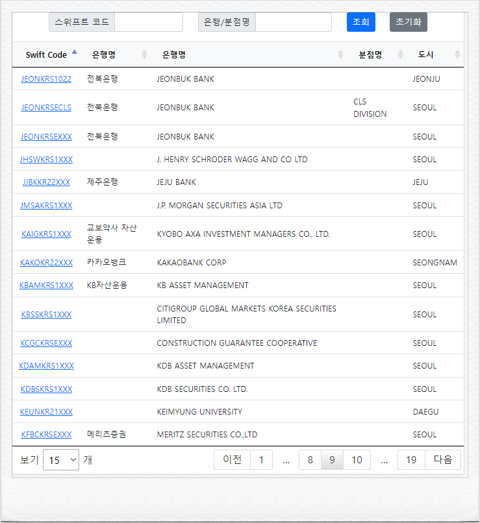
Task: Open KDBSKRS1XXX swift code link
Action: (x=46, y=389)
